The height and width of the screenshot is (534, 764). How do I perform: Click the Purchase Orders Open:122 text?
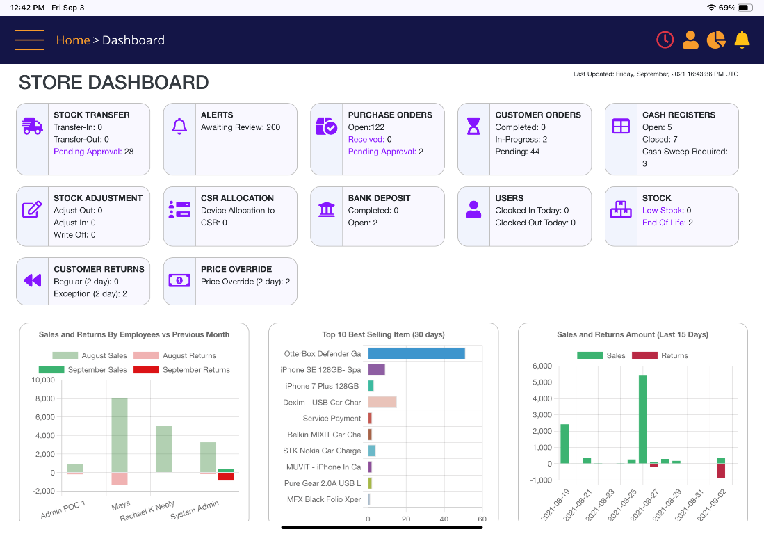pos(366,127)
